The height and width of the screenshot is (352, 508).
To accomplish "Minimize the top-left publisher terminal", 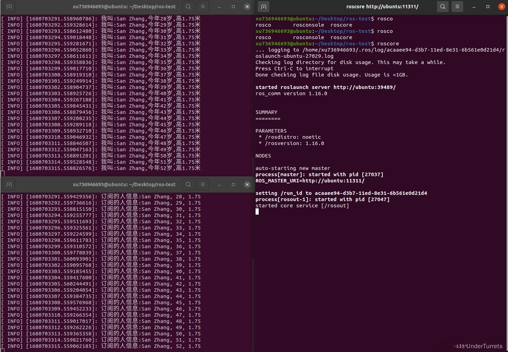I will point(219,7).
